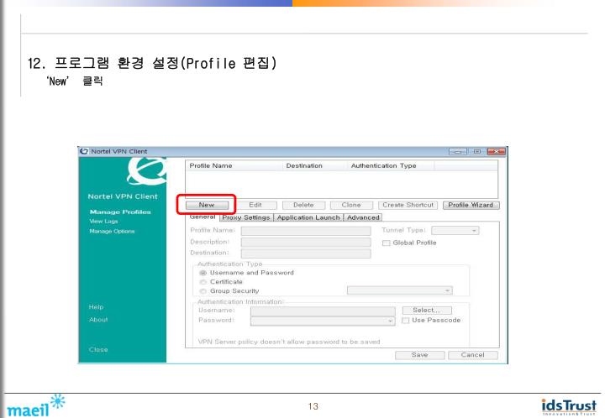This screenshot has height=418, width=605.
Task: Click the Edit profile button
Action: 255,205
